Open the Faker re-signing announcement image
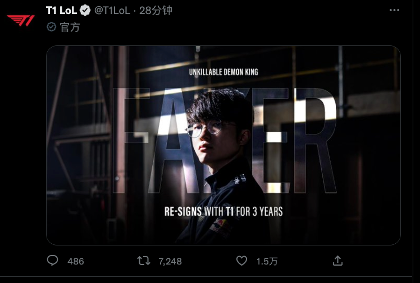The image size is (420, 283). point(223,145)
